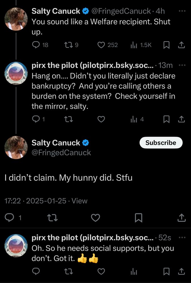Reply to pirx's 'social supports' tweet
191x283 pixels.
tap(36, 271)
